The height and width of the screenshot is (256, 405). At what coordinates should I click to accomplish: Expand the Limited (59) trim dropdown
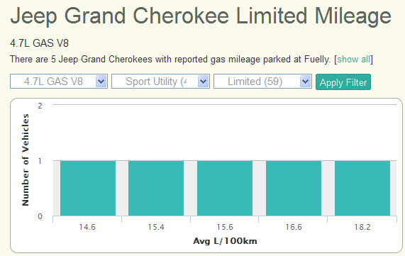coord(262,82)
